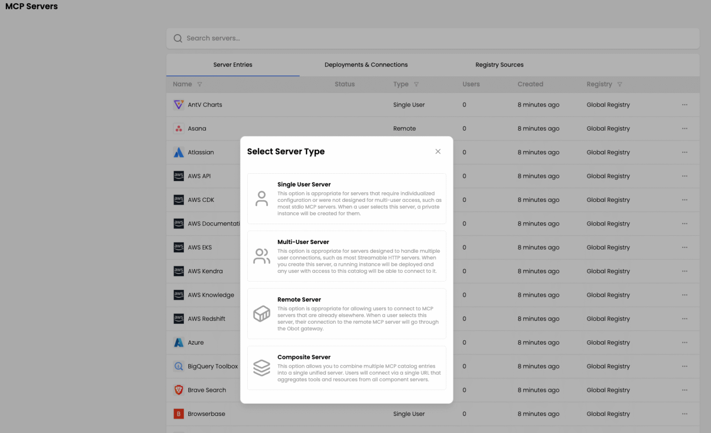
Task: Open more options for AntV Charts row
Action: (685, 105)
